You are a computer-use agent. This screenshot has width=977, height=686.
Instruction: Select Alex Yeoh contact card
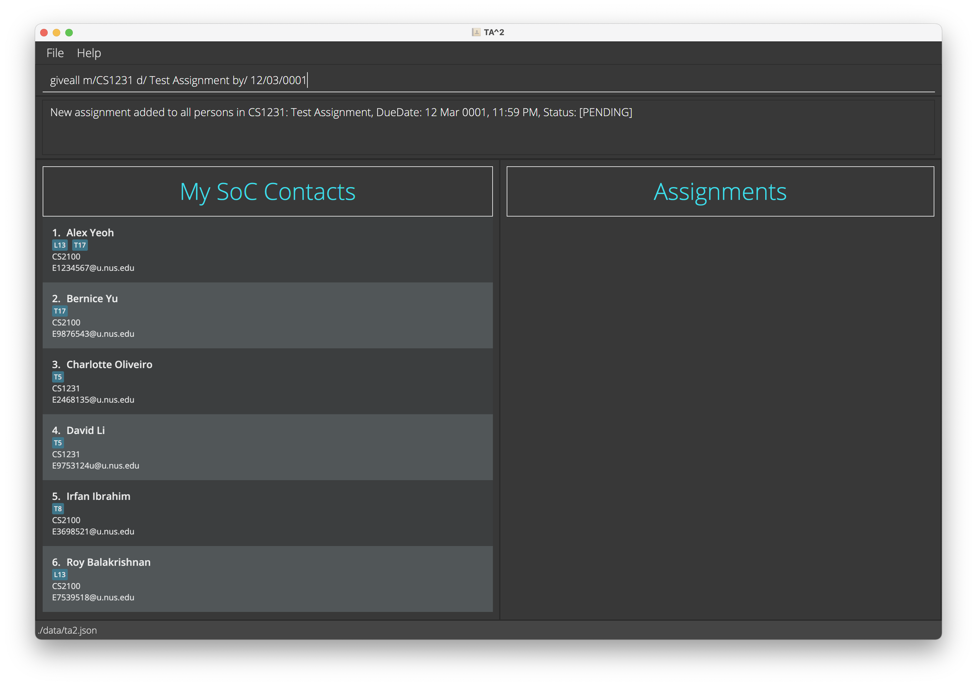(267, 250)
